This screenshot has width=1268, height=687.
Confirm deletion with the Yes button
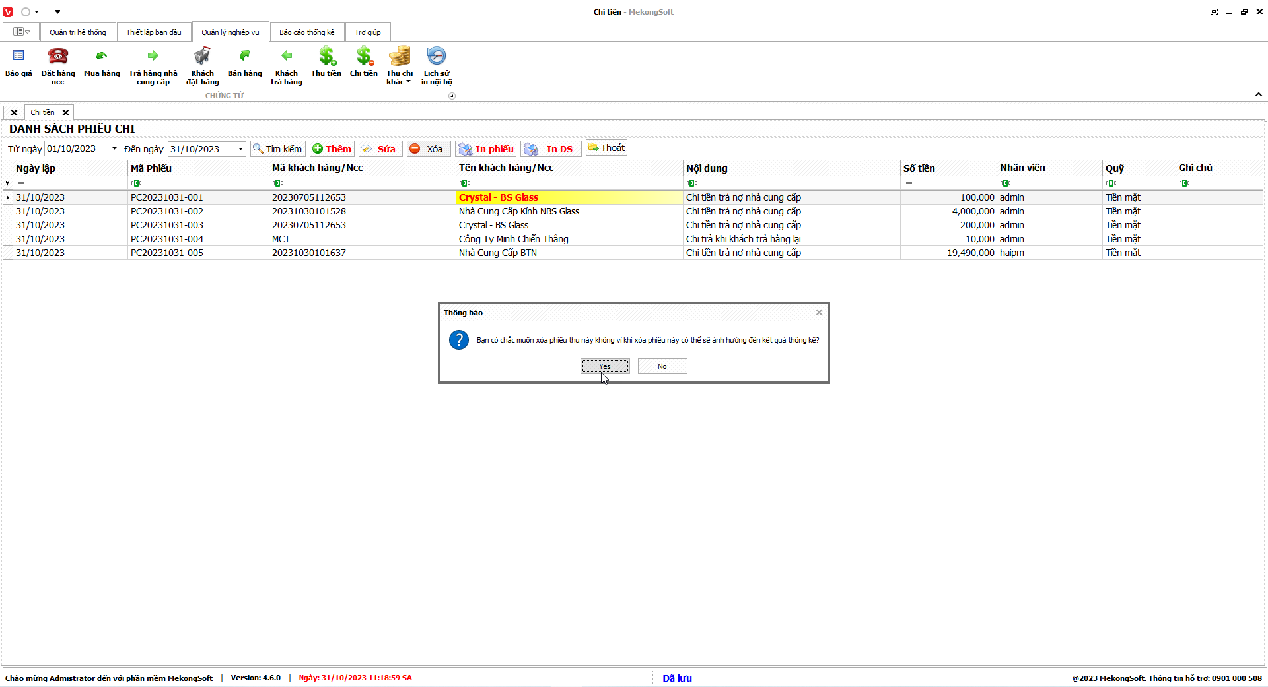pos(605,366)
